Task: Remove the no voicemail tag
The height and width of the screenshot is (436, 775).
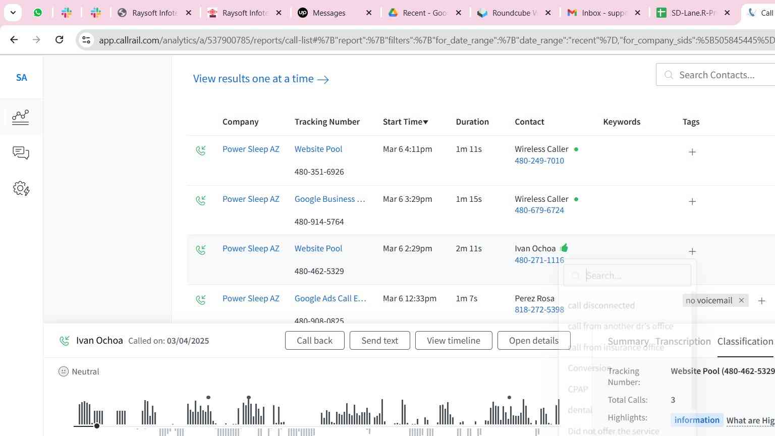Action: [x=741, y=300]
